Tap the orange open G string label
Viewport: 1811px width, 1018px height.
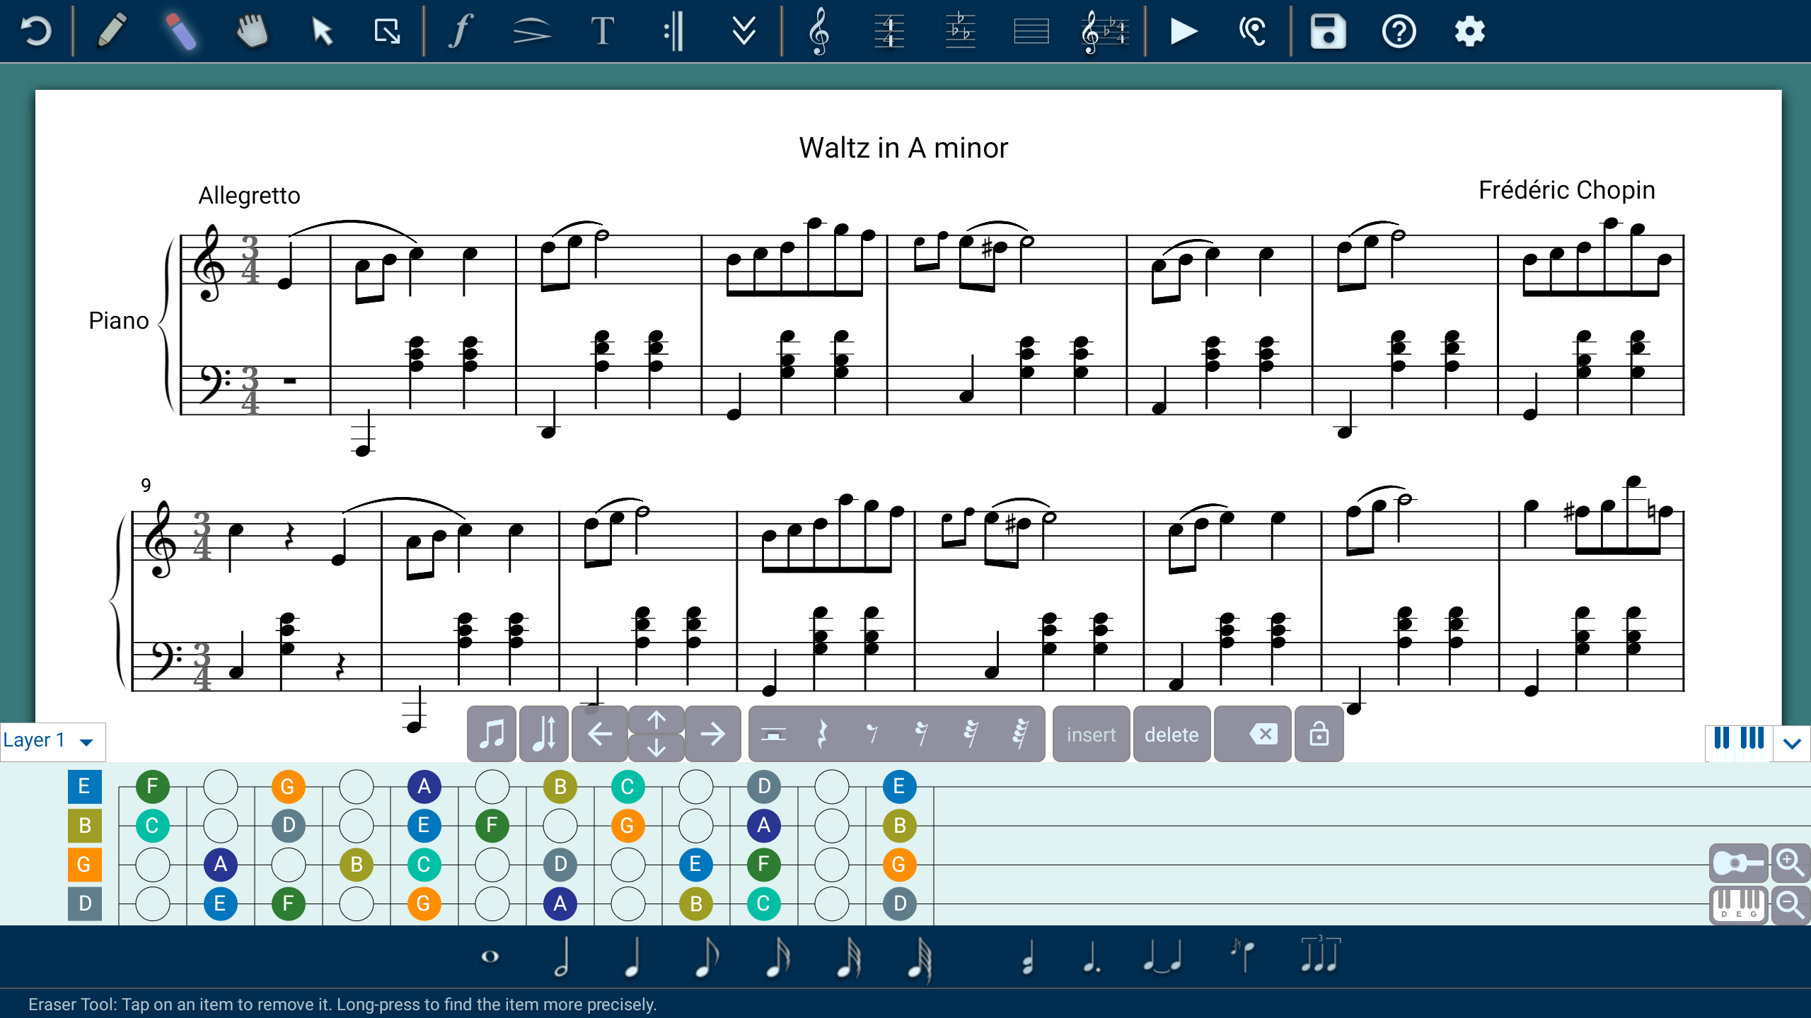tap(84, 864)
